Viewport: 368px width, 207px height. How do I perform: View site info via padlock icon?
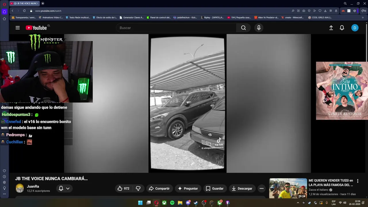31,11
